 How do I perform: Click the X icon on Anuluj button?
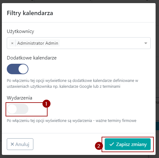pos(12,144)
